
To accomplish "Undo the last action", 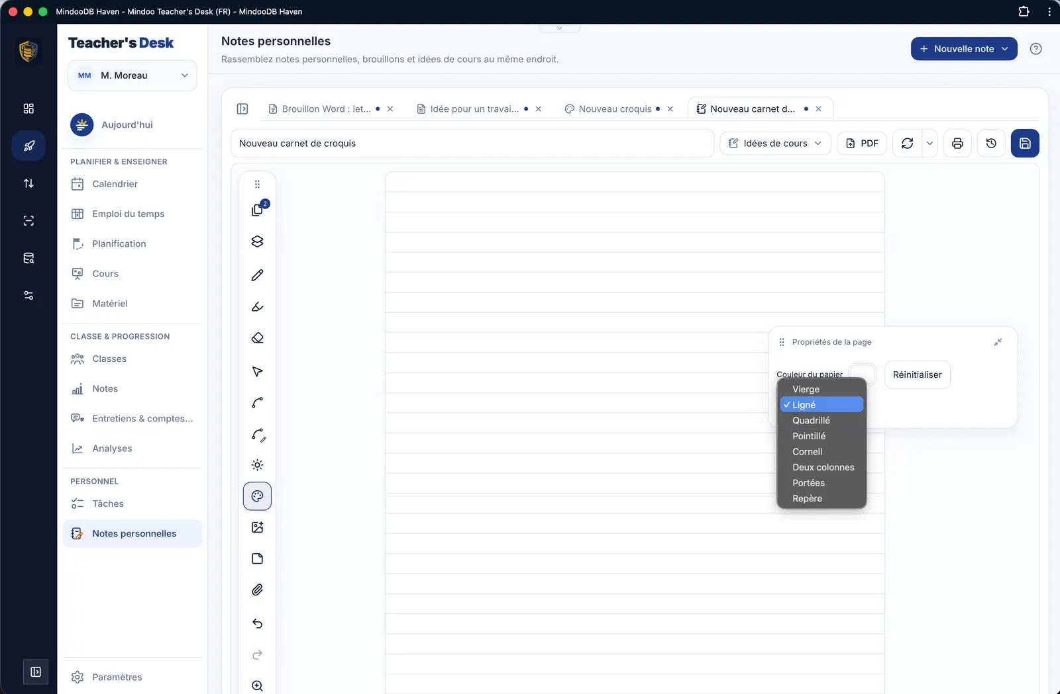I will [x=258, y=623].
